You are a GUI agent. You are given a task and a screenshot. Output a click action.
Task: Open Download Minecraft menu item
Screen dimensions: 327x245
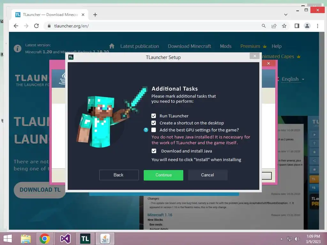189,46
